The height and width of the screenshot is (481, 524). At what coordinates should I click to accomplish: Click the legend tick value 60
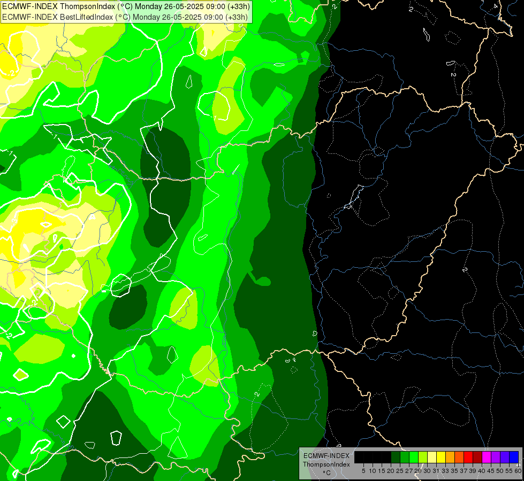click(x=518, y=471)
